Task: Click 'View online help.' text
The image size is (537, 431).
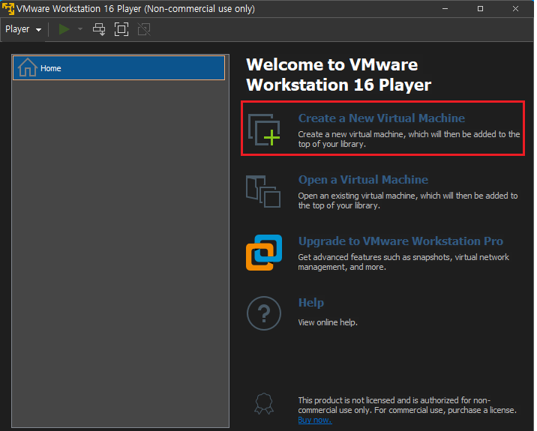Action: [328, 322]
